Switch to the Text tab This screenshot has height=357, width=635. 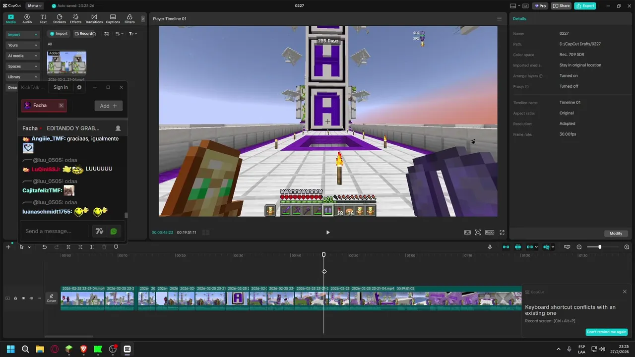point(43,19)
